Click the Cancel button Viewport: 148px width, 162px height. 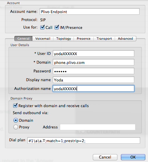(105, 157)
